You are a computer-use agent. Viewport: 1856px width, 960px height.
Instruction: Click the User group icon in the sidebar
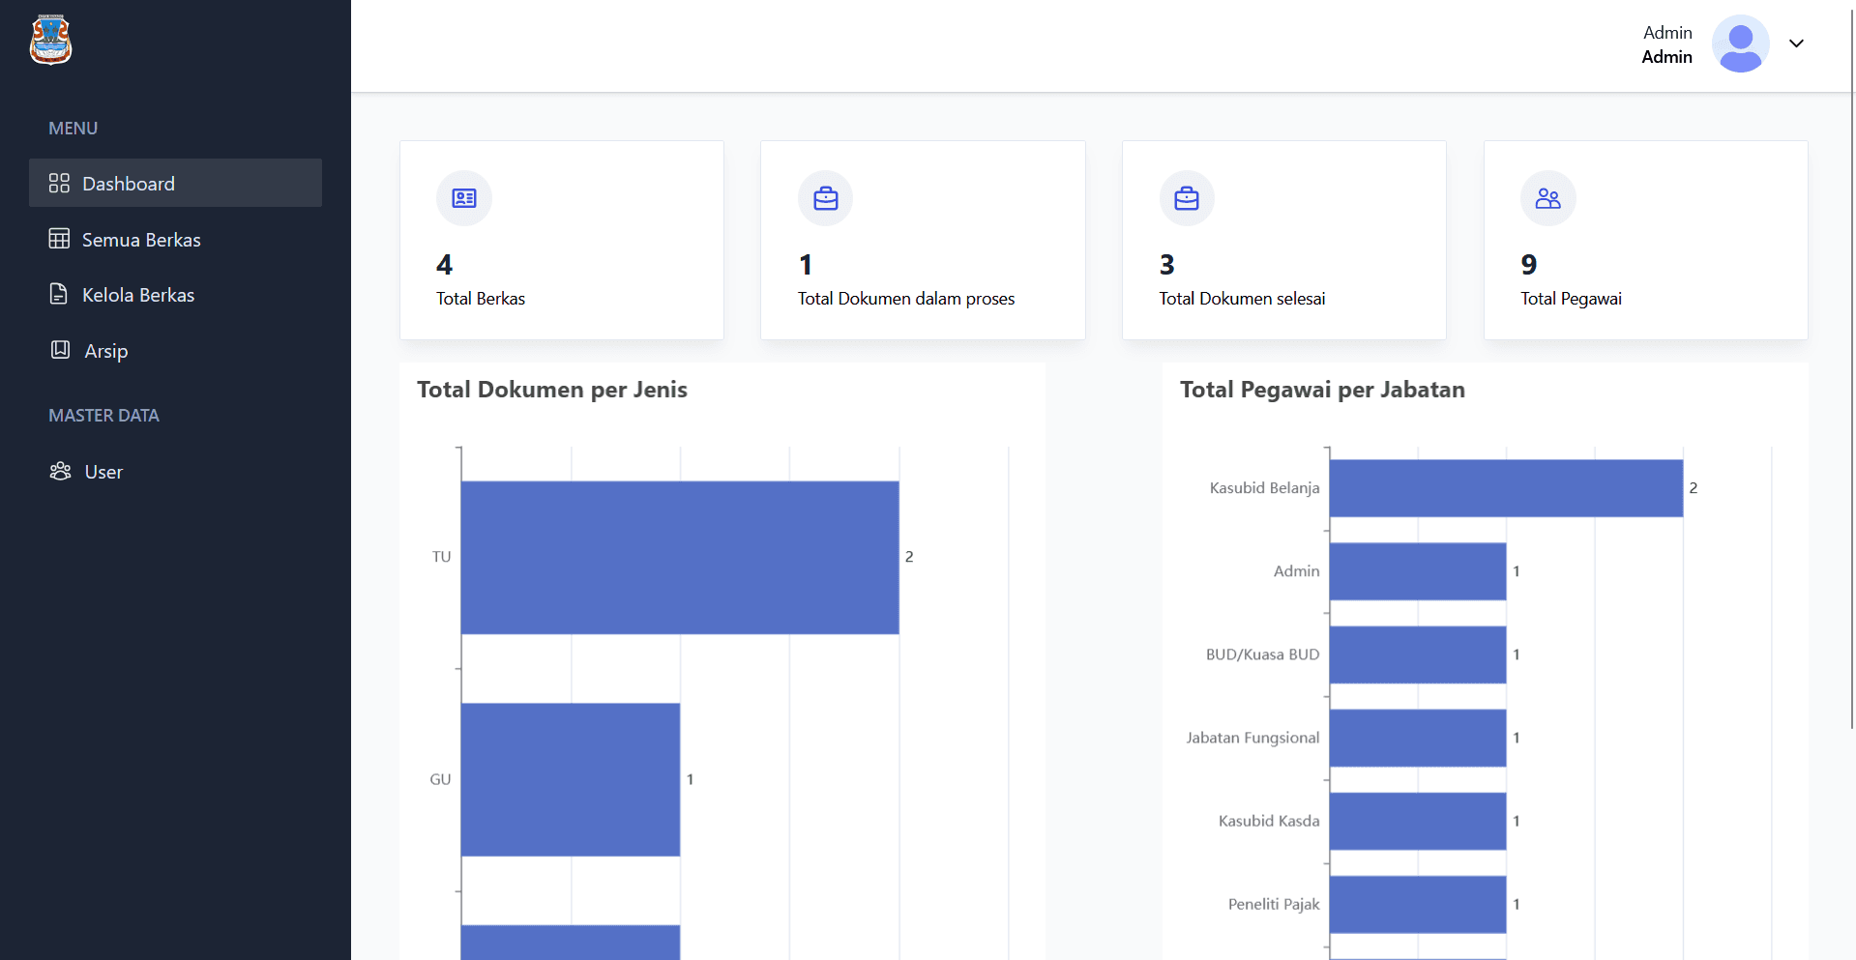tap(60, 471)
